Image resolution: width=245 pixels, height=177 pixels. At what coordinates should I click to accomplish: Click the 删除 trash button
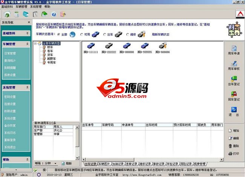point(234,146)
